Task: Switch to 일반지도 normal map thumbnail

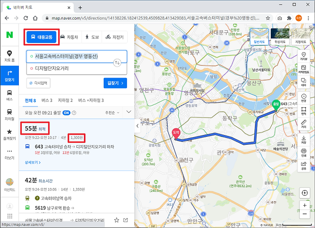Action: click(x=259, y=36)
